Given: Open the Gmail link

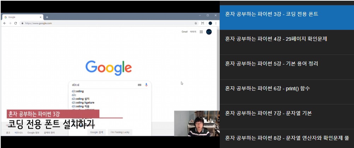Looking at the screenshot, I should pyautogui.click(x=184, y=32).
